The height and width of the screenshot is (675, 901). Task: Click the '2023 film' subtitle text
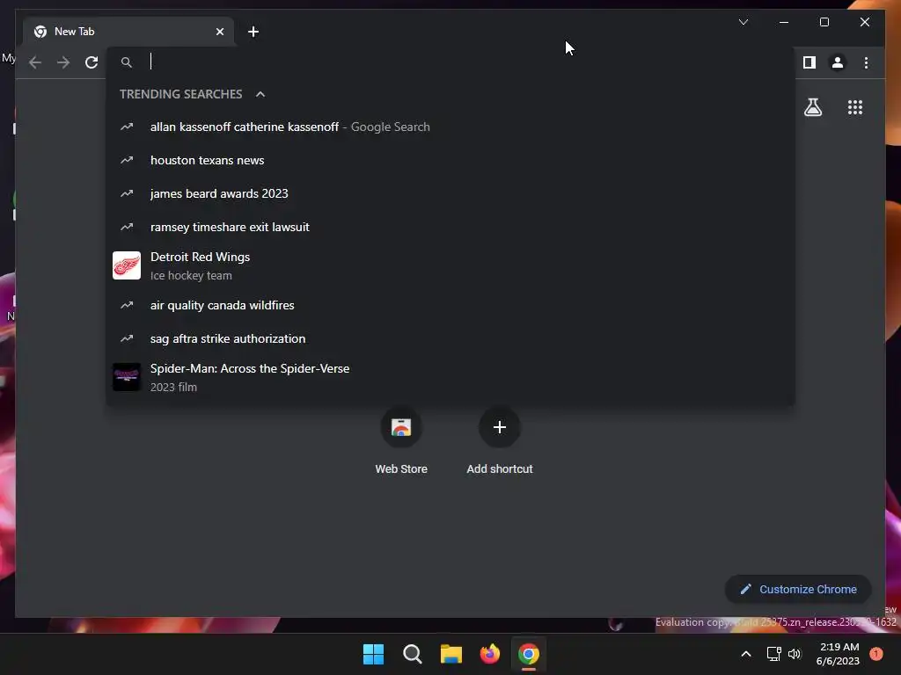[173, 388]
